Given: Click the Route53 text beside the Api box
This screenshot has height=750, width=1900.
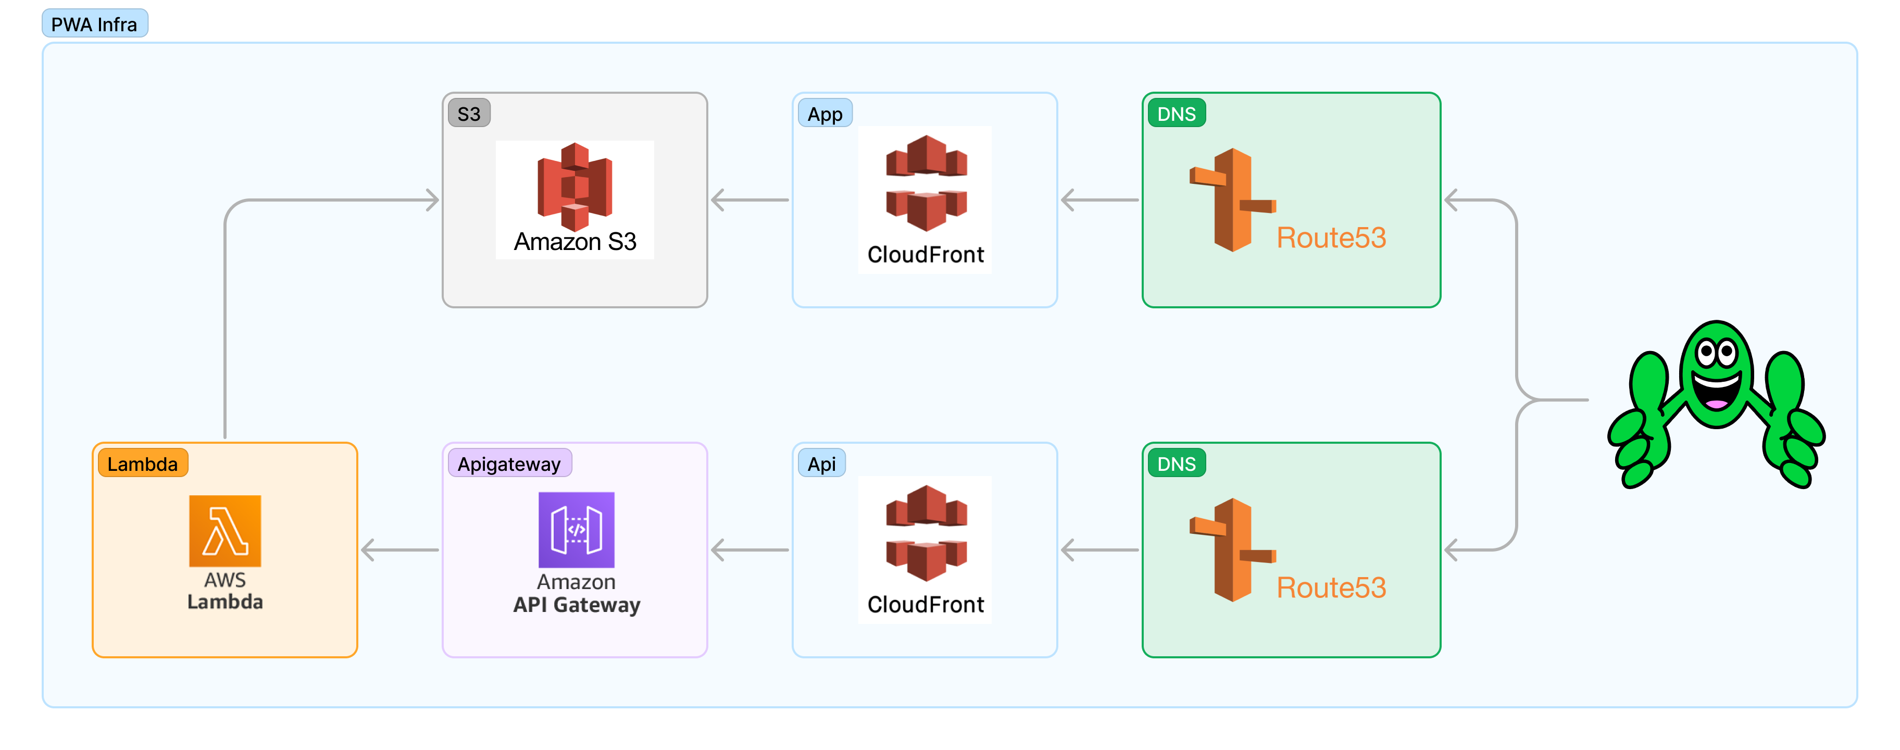Looking at the screenshot, I should pyautogui.click(x=1331, y=587).
